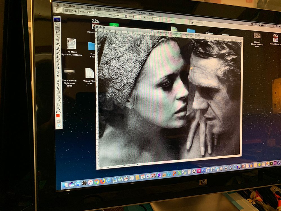Viewport: 281px width, 211px height.
Task: Click the zoom percentage field in status bar
Action: click(x=101, y=168)
